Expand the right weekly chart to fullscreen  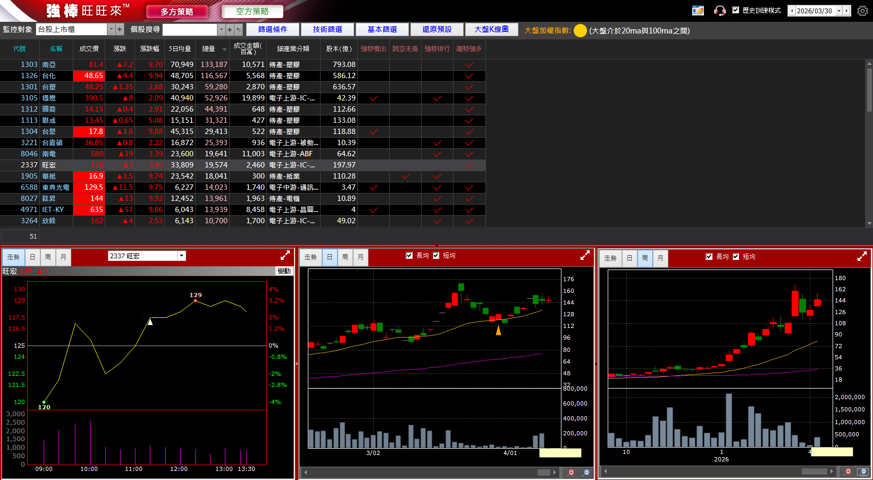click(862, 257)
